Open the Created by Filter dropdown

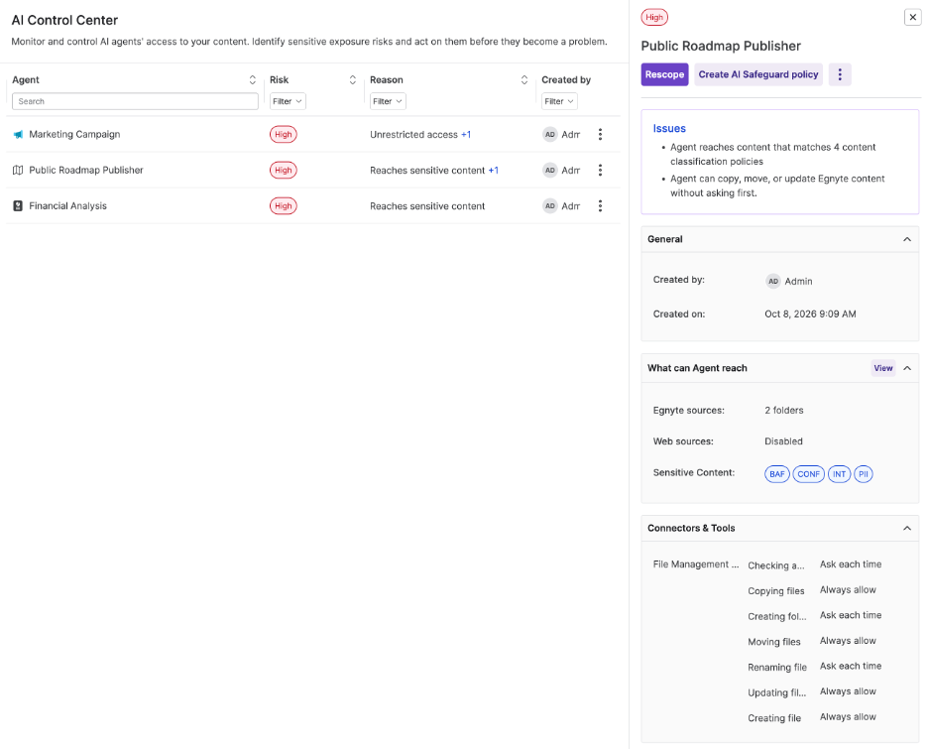(x=559, y=101)
